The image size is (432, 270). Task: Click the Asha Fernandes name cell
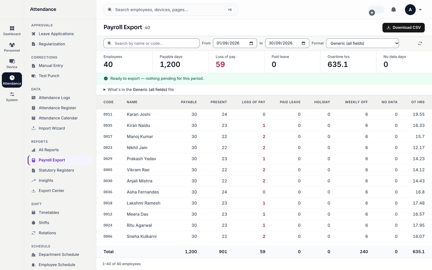coord(143,192)
